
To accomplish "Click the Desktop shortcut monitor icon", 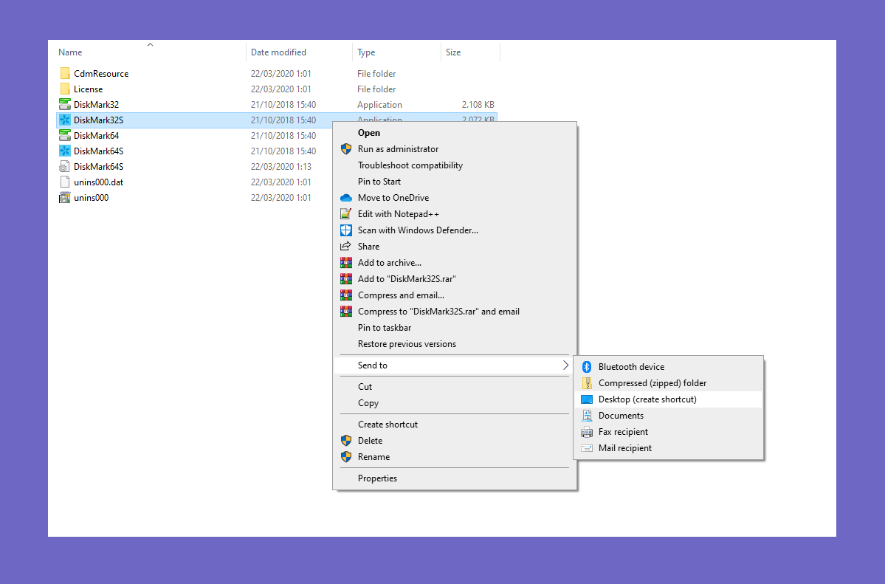I will [587, 399].
